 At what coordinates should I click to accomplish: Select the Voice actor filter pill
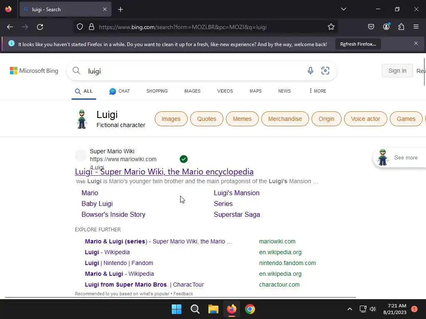365,119
